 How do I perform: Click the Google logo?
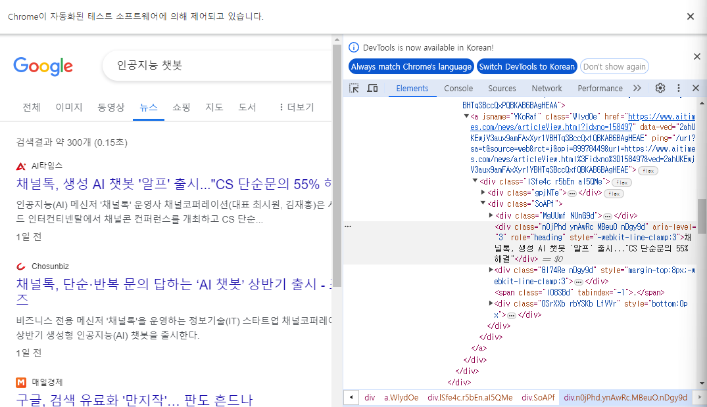pyautogui.click(x=43, y=66)
